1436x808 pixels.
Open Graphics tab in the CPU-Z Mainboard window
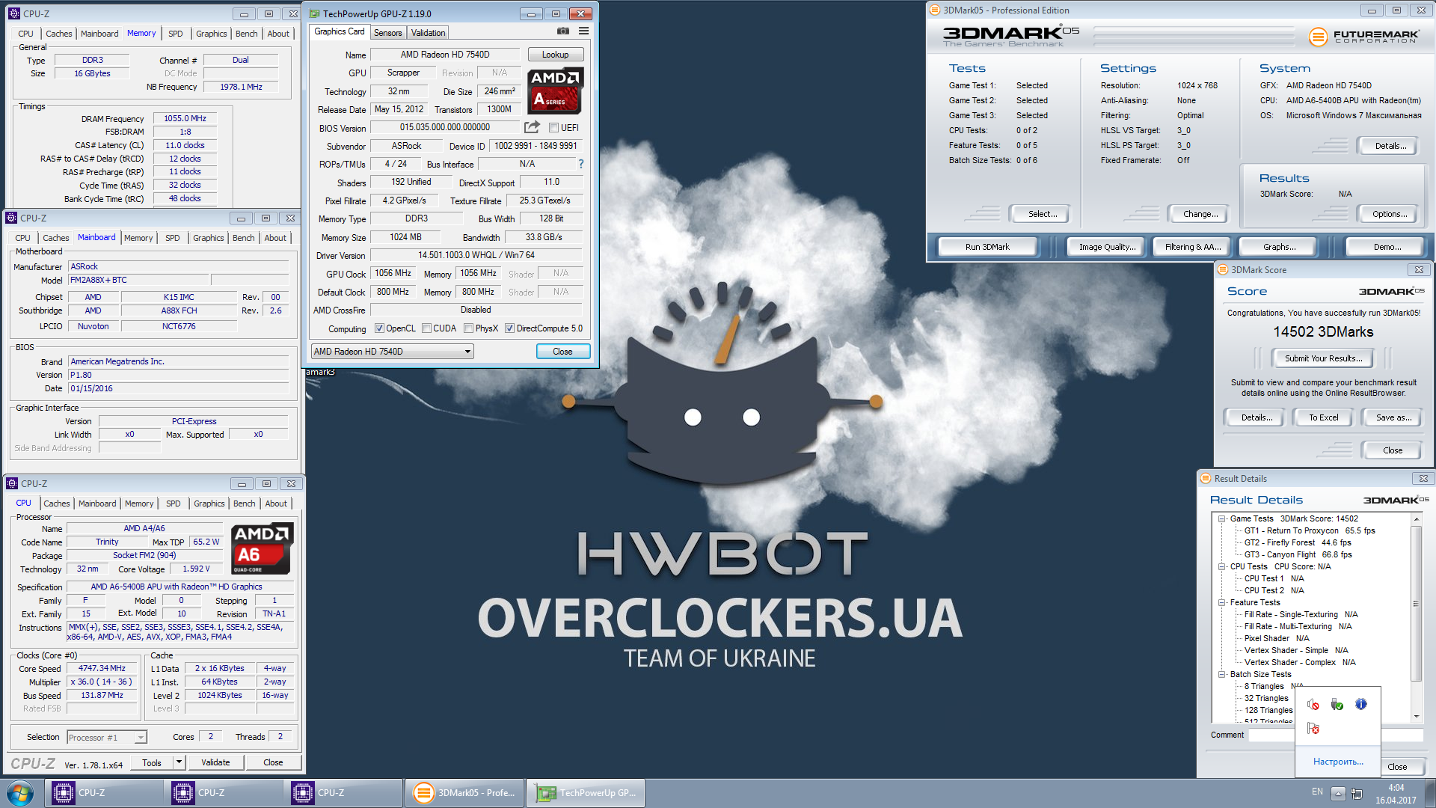coord(208,238)
